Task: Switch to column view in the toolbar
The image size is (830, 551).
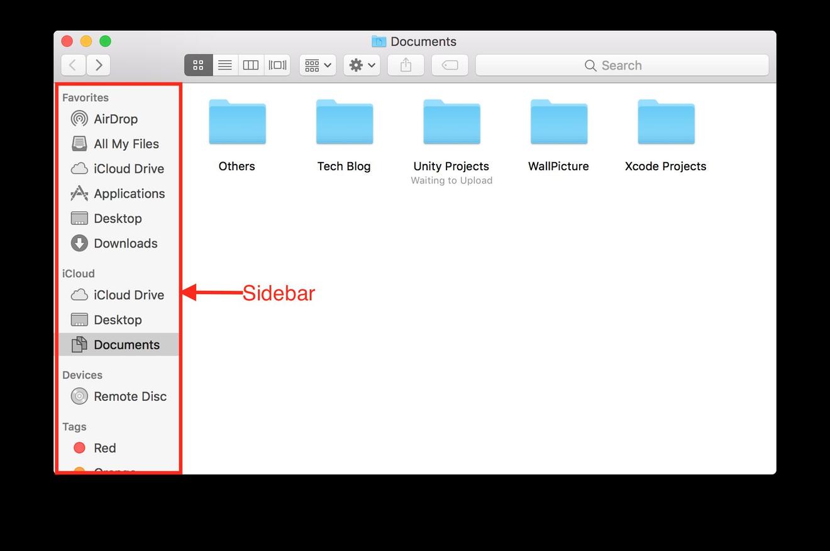Action: tap(251, 65)
